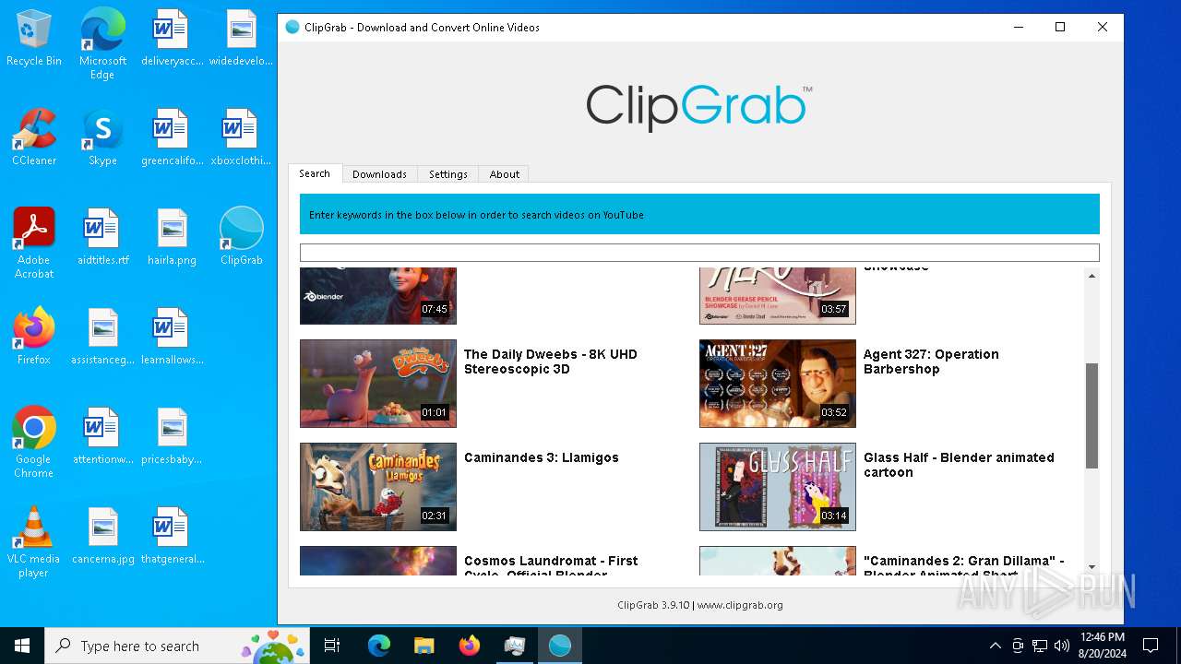The height and width of the screenshot is (664, 1181).
Task: Select widedevelo image file on desktop
Action: [242, 38]
